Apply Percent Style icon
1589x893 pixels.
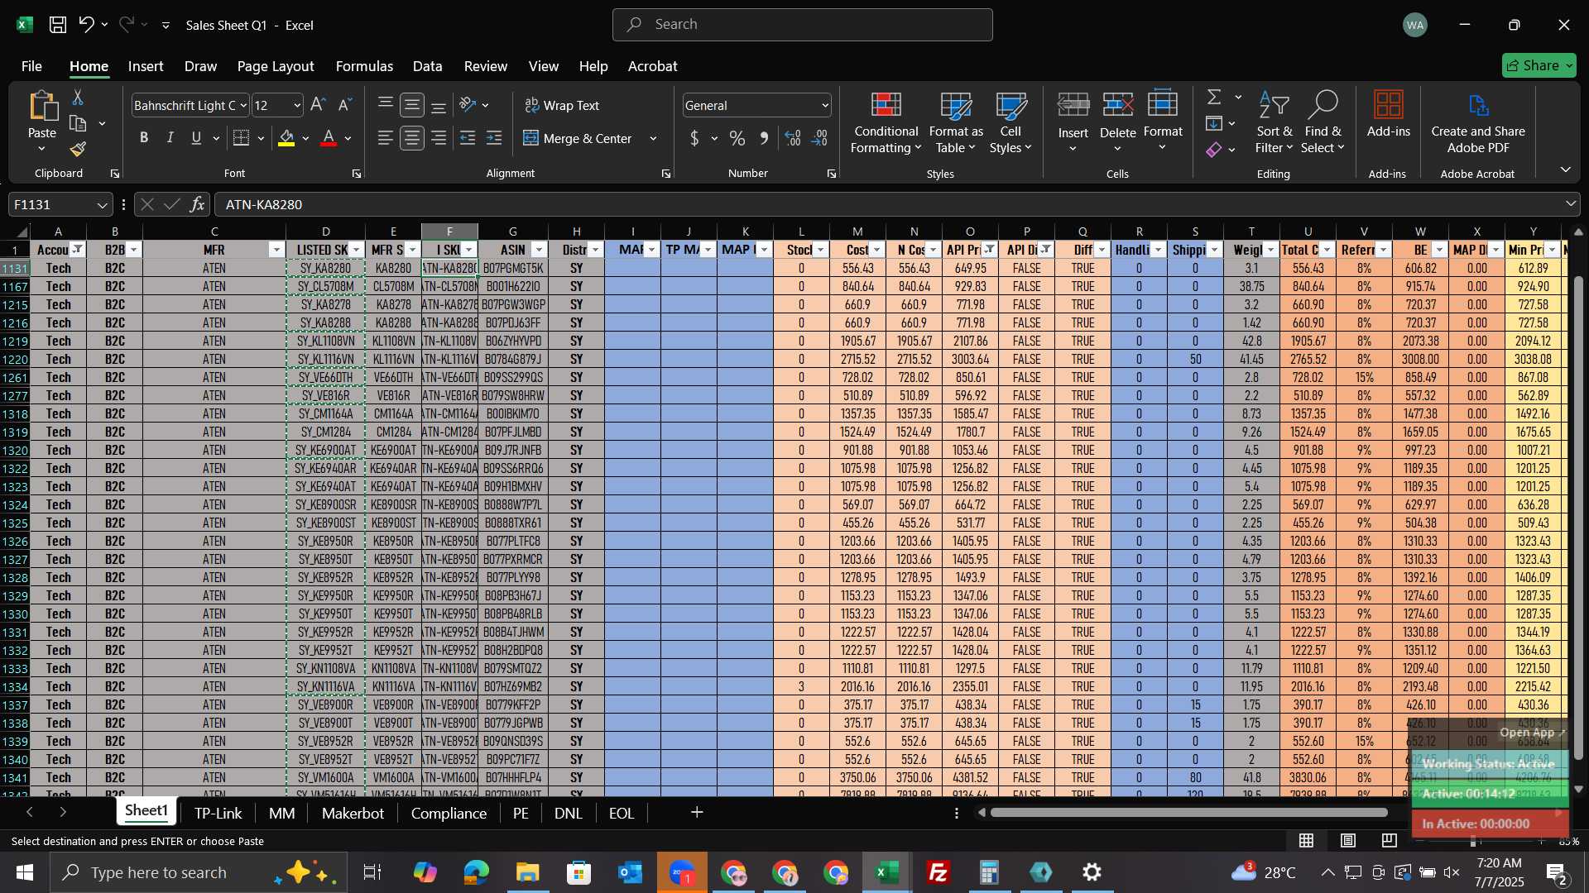tap(737, 138)
